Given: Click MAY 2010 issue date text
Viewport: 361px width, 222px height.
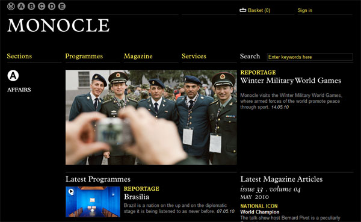Looking at the screenshot, I should (255, 197).
